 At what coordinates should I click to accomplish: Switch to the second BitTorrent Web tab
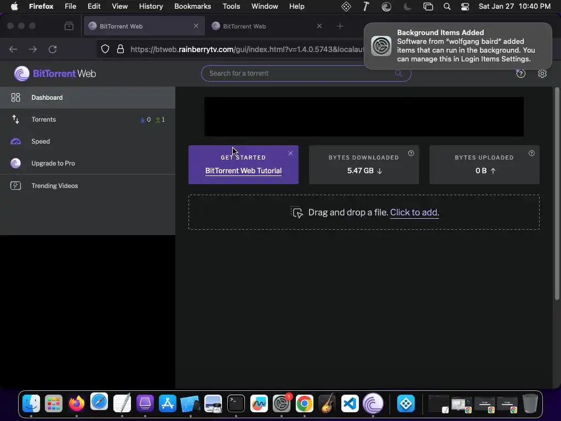[x=267, y=26]
